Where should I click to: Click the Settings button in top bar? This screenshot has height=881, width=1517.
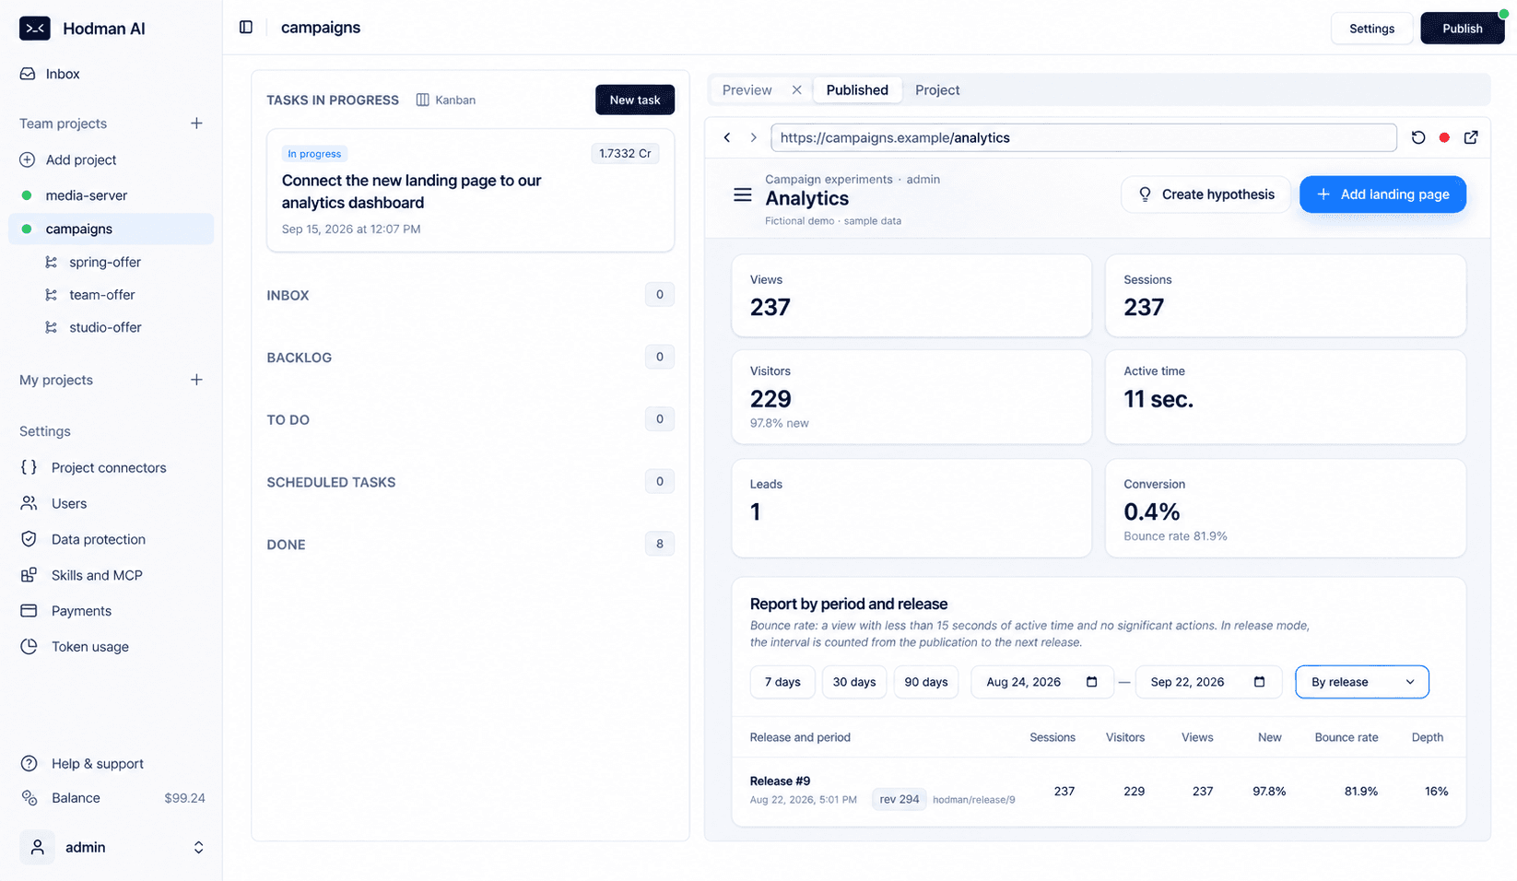(1371, 29)
